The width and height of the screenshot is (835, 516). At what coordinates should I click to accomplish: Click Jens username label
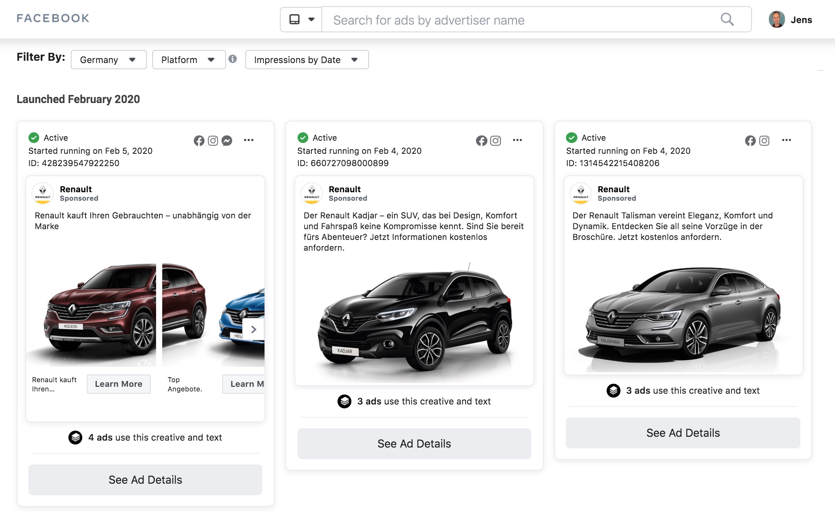[801, 20]
